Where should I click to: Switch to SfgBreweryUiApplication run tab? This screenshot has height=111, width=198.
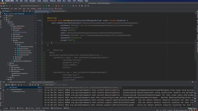click(17, 82)
